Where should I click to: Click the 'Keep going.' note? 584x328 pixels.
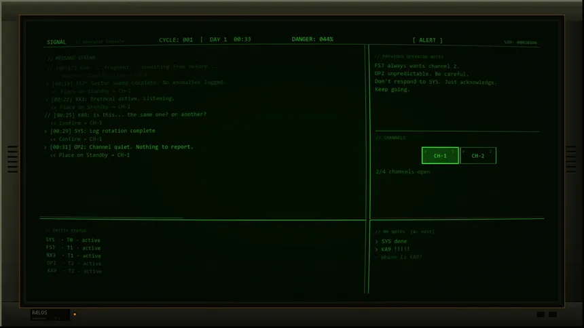[392, 89]
